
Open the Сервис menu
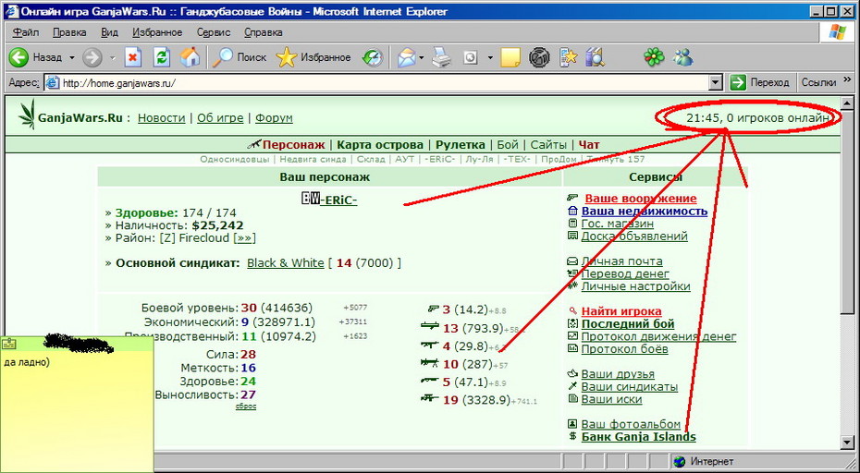[214, 32]
